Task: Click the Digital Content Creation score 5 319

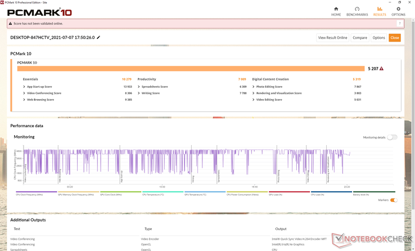Action: pos(357,79)
